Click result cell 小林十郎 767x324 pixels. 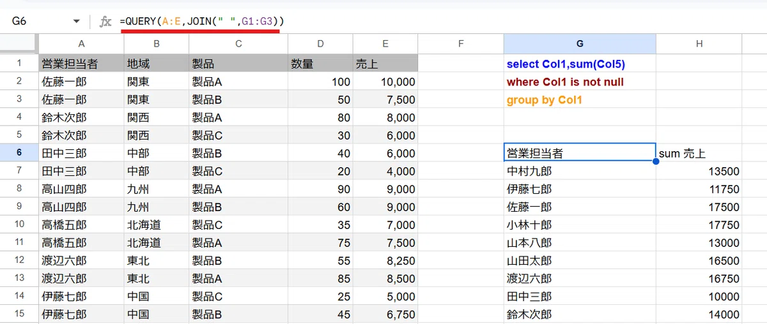point(580,225)
